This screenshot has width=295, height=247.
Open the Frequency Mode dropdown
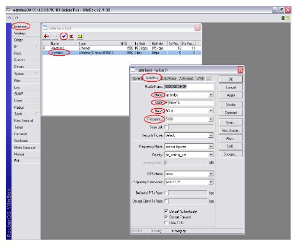(210, 146)
